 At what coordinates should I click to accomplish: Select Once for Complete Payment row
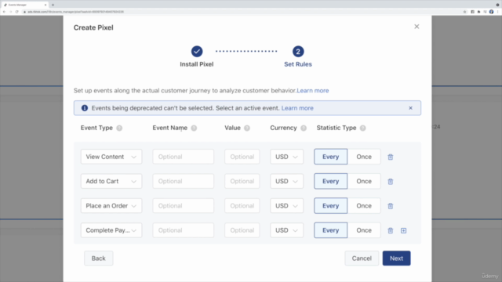point(364,230)
